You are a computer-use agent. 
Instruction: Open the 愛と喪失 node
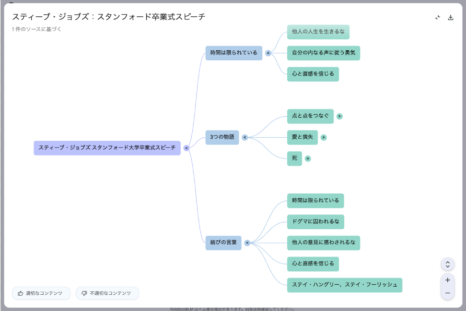[x=302, y=137]
